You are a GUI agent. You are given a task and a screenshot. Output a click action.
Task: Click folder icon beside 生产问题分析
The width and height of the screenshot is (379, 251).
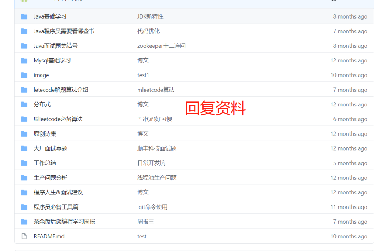point(24,178)
